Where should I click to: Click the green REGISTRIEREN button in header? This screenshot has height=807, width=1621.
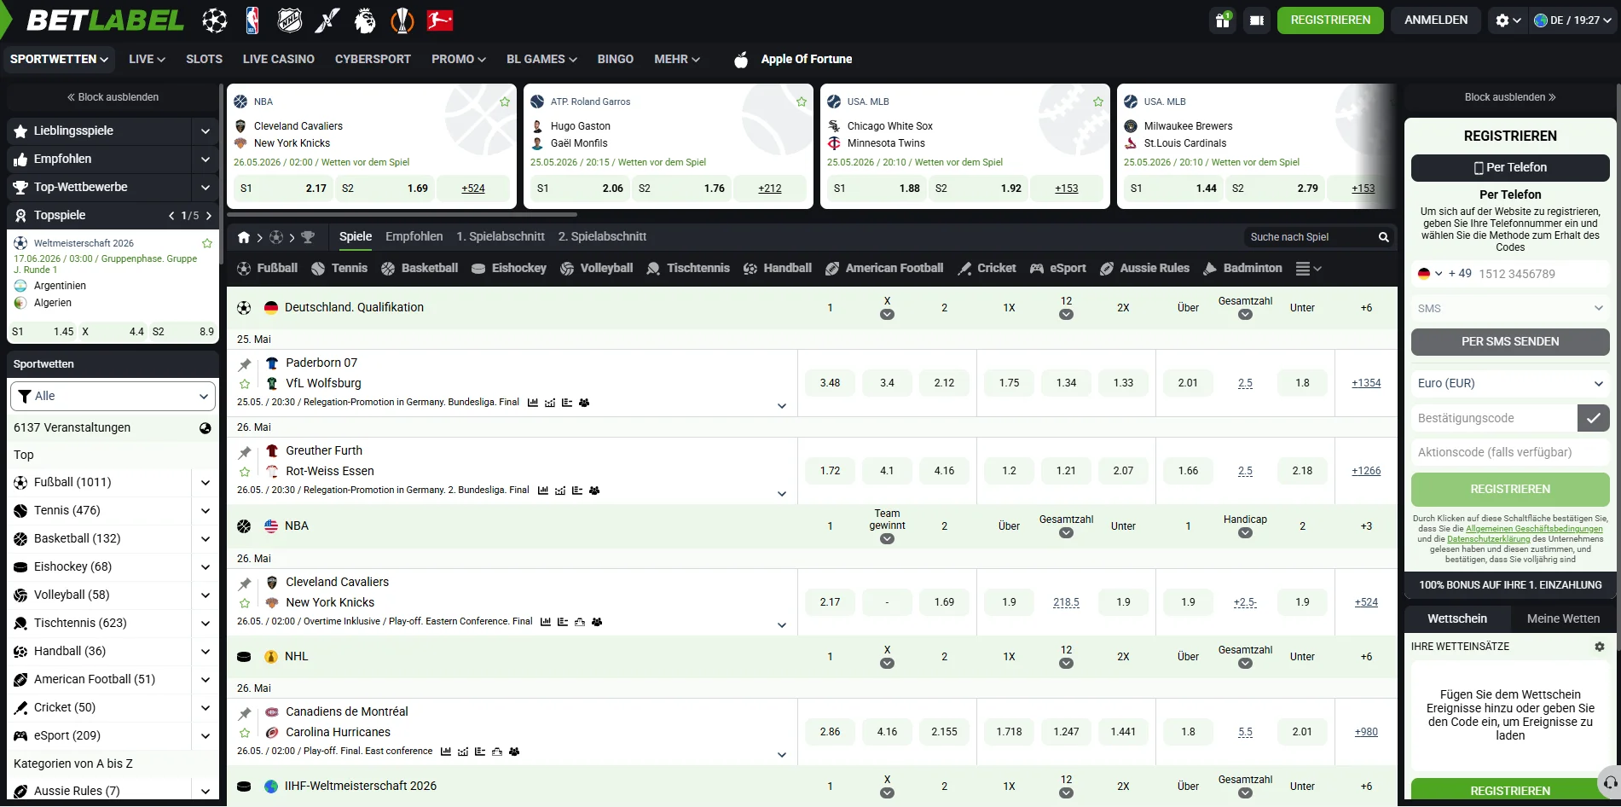(1330, 20)
